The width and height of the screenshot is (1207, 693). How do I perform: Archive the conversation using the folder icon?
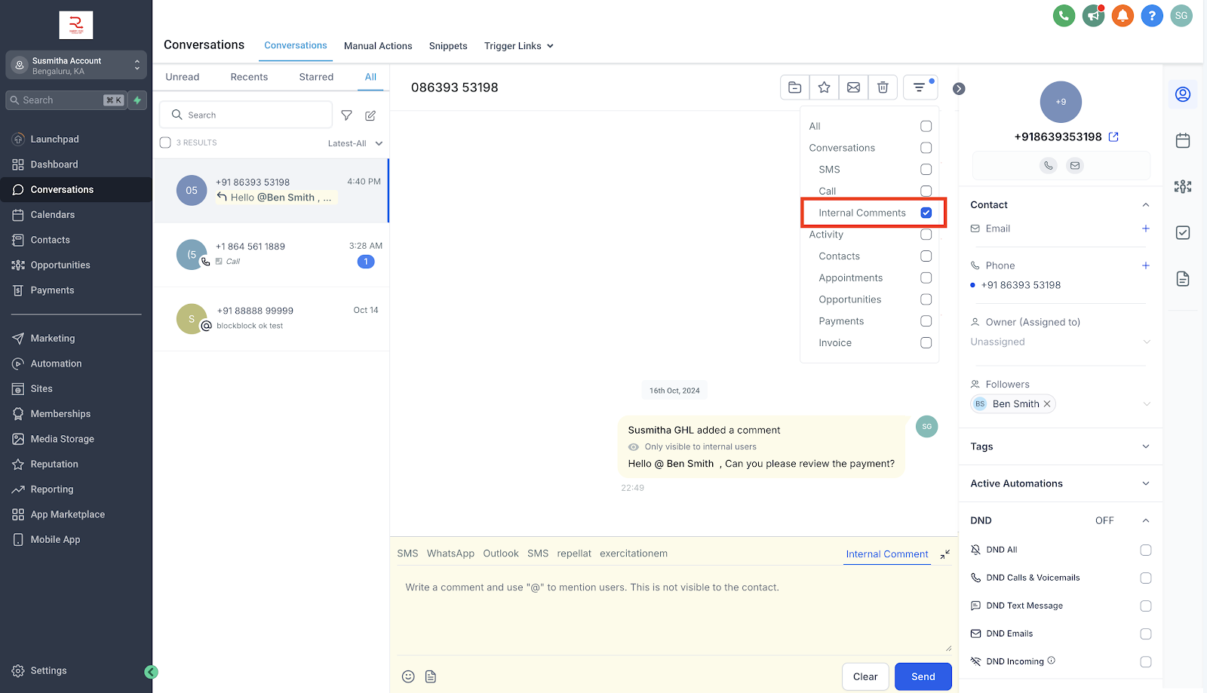coord(794,87)
